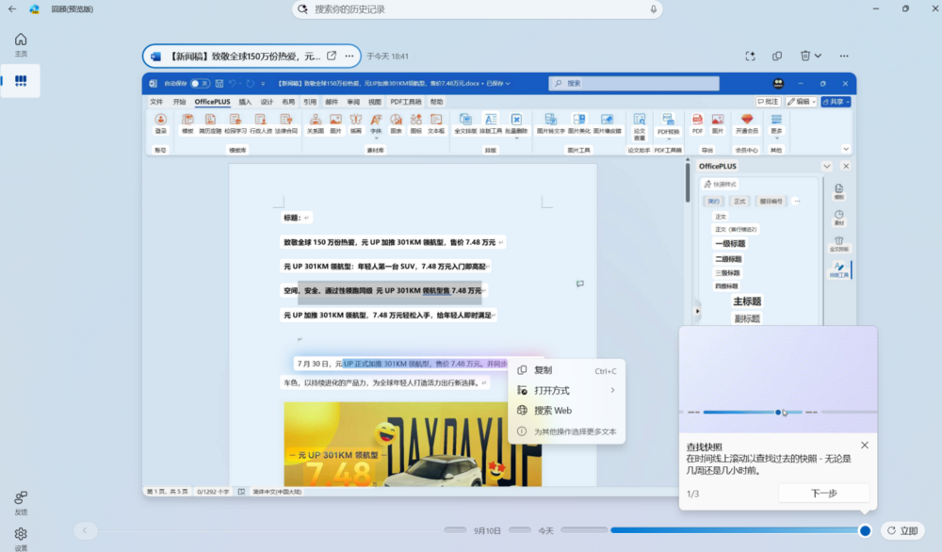
Task: Open the Home (主页) page in the sidebar
Action: pos(21,45)
